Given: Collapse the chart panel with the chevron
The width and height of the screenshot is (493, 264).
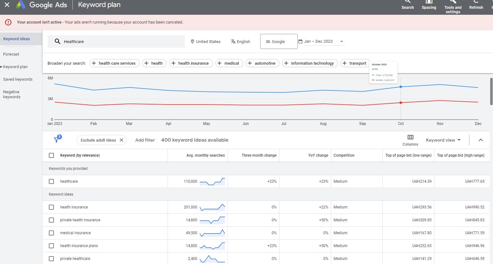Looking at the screenshot, I should point(480,140).
